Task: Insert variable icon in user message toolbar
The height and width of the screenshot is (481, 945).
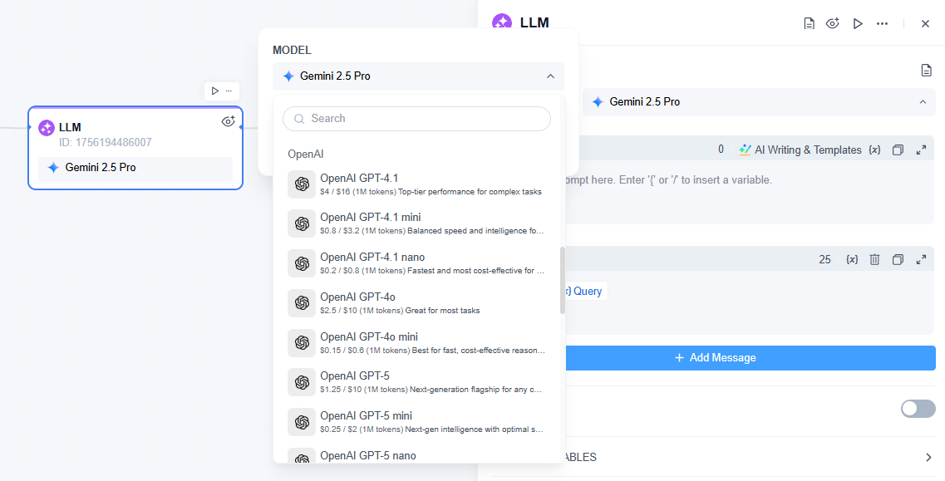Action: pyautogui.click(x=852, y=260)
